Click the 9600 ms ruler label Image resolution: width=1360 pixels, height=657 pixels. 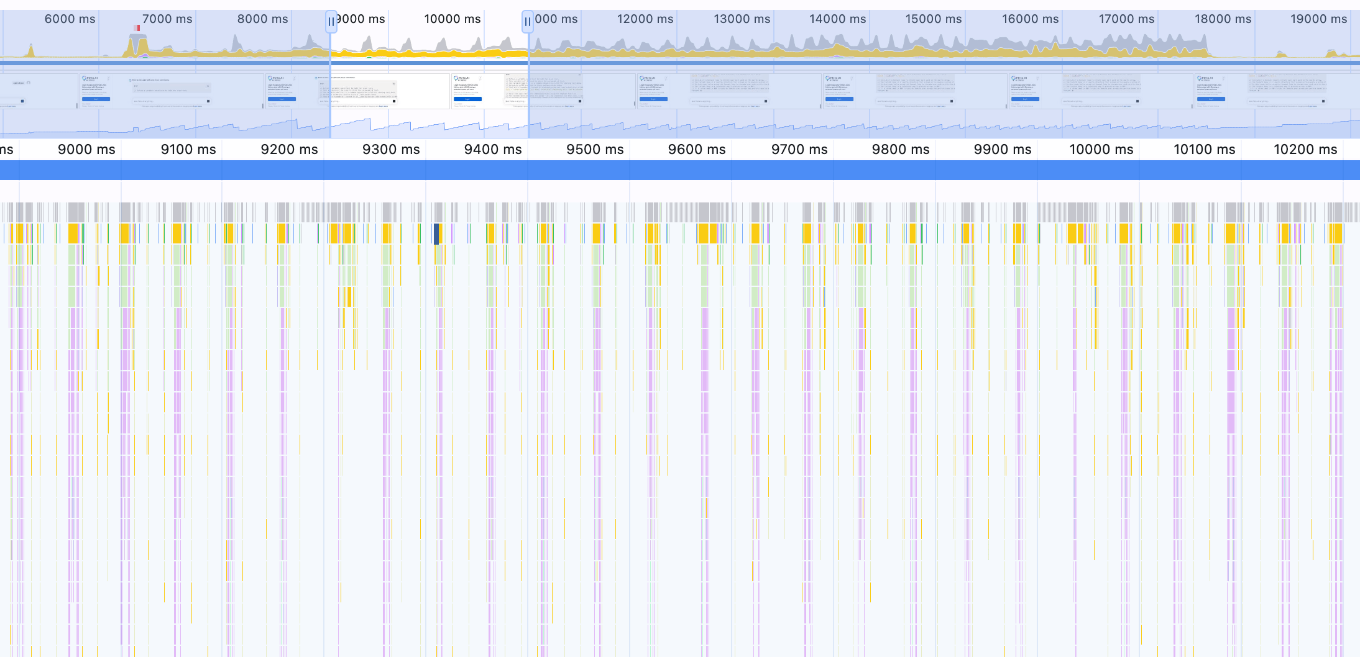(x=697, y=150)
